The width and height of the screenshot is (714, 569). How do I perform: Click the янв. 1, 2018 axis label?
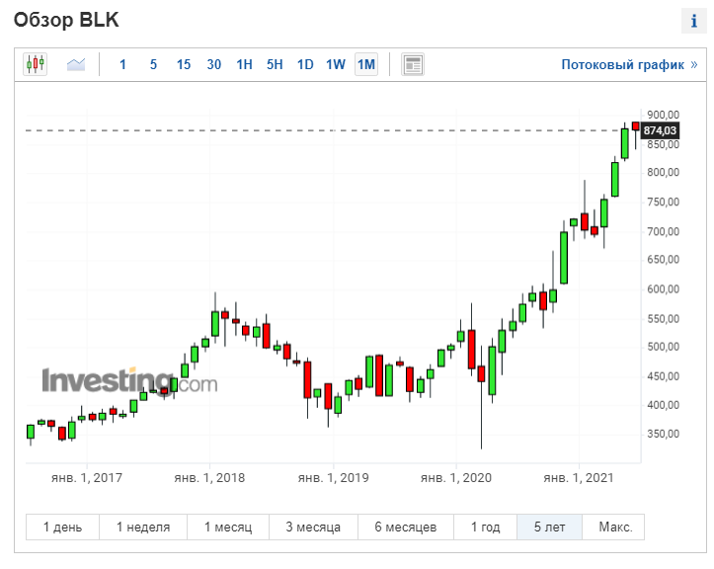coord(209,478)
